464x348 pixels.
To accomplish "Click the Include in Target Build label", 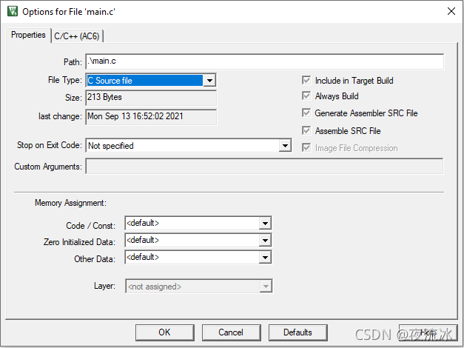I will click(x=354, y=81).
